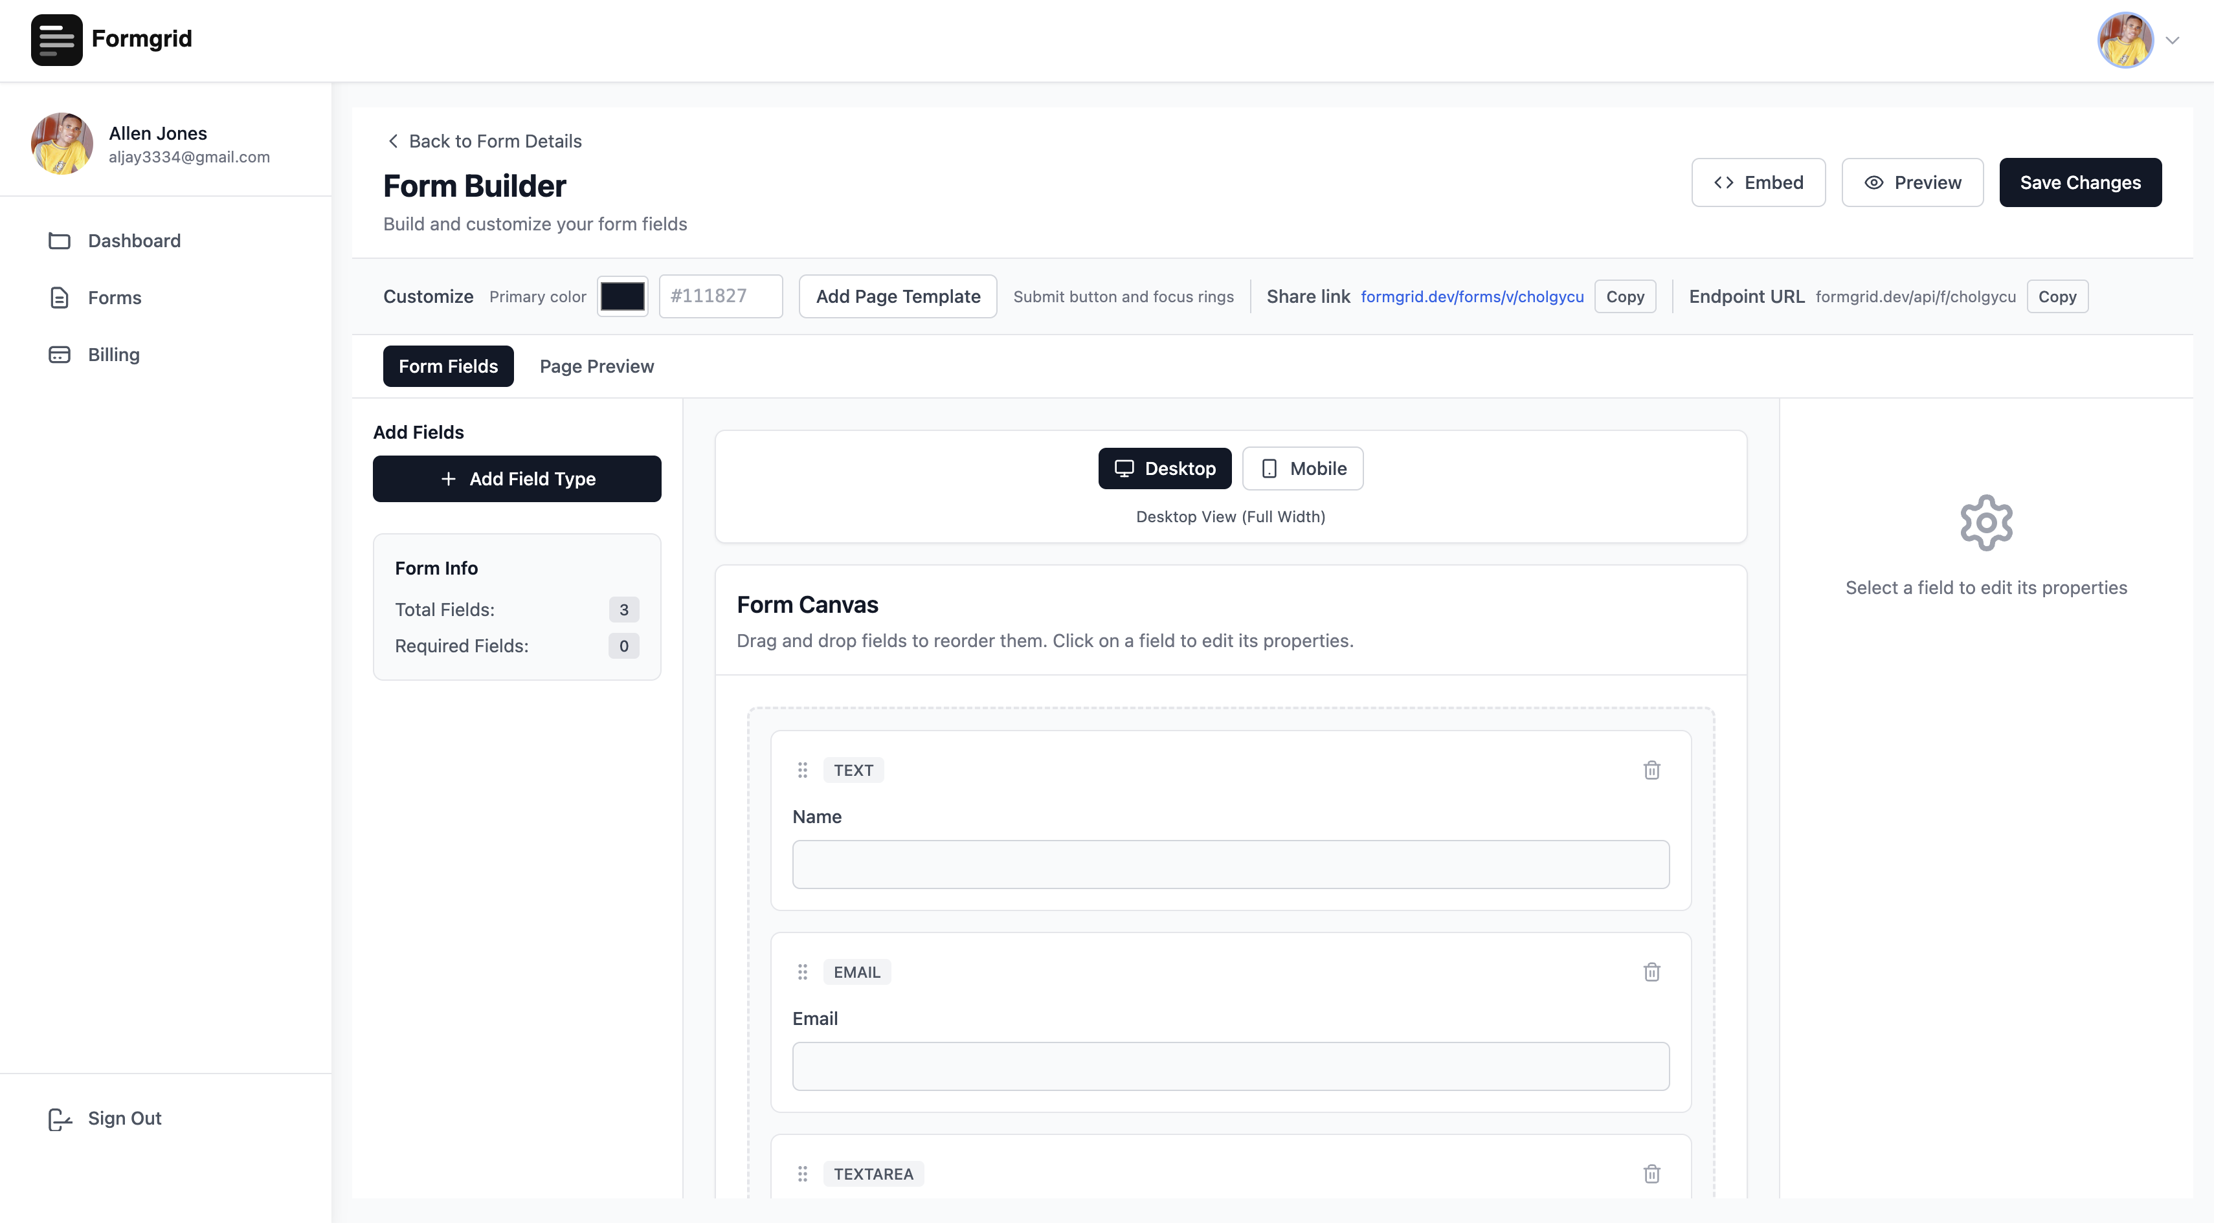Screen dimensions: 2214x1223
Task: Click the Formgrid logo icon
Action: tap(57, 39)
